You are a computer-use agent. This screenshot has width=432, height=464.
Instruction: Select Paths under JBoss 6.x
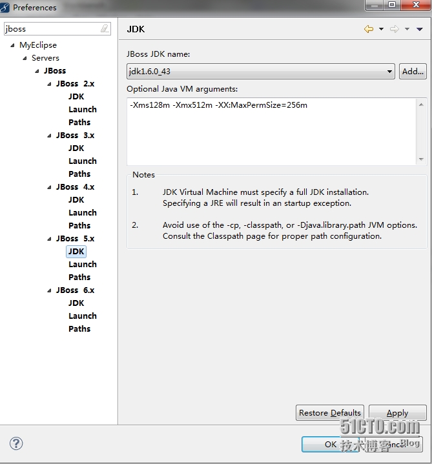click(x=79, y=328)
